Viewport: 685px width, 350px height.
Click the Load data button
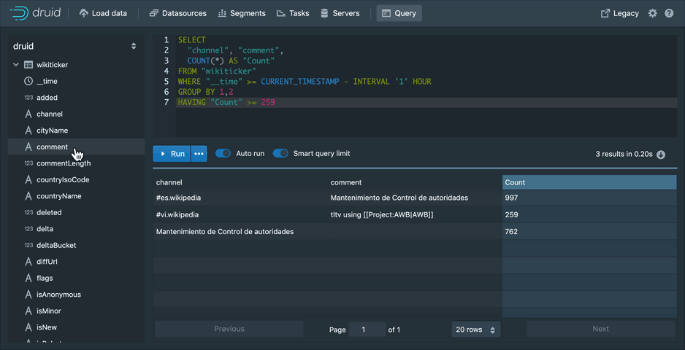(103, 13)
